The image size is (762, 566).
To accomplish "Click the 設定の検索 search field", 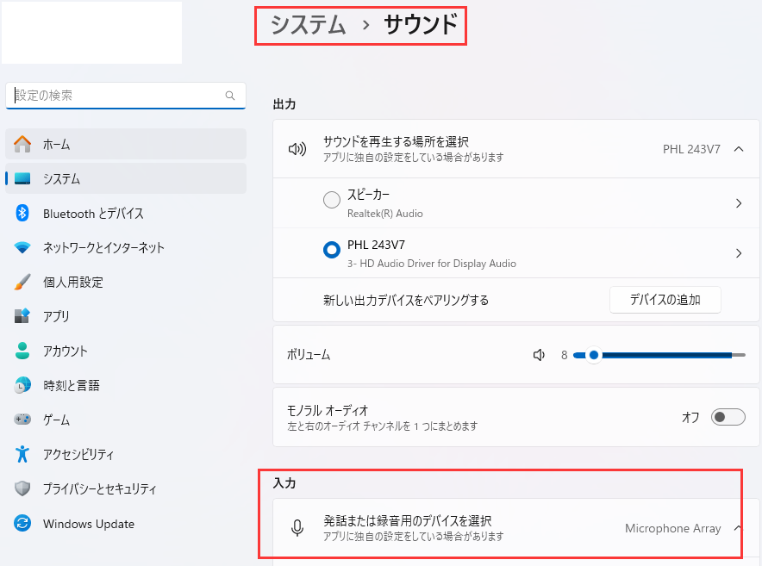I will point(125,95).
